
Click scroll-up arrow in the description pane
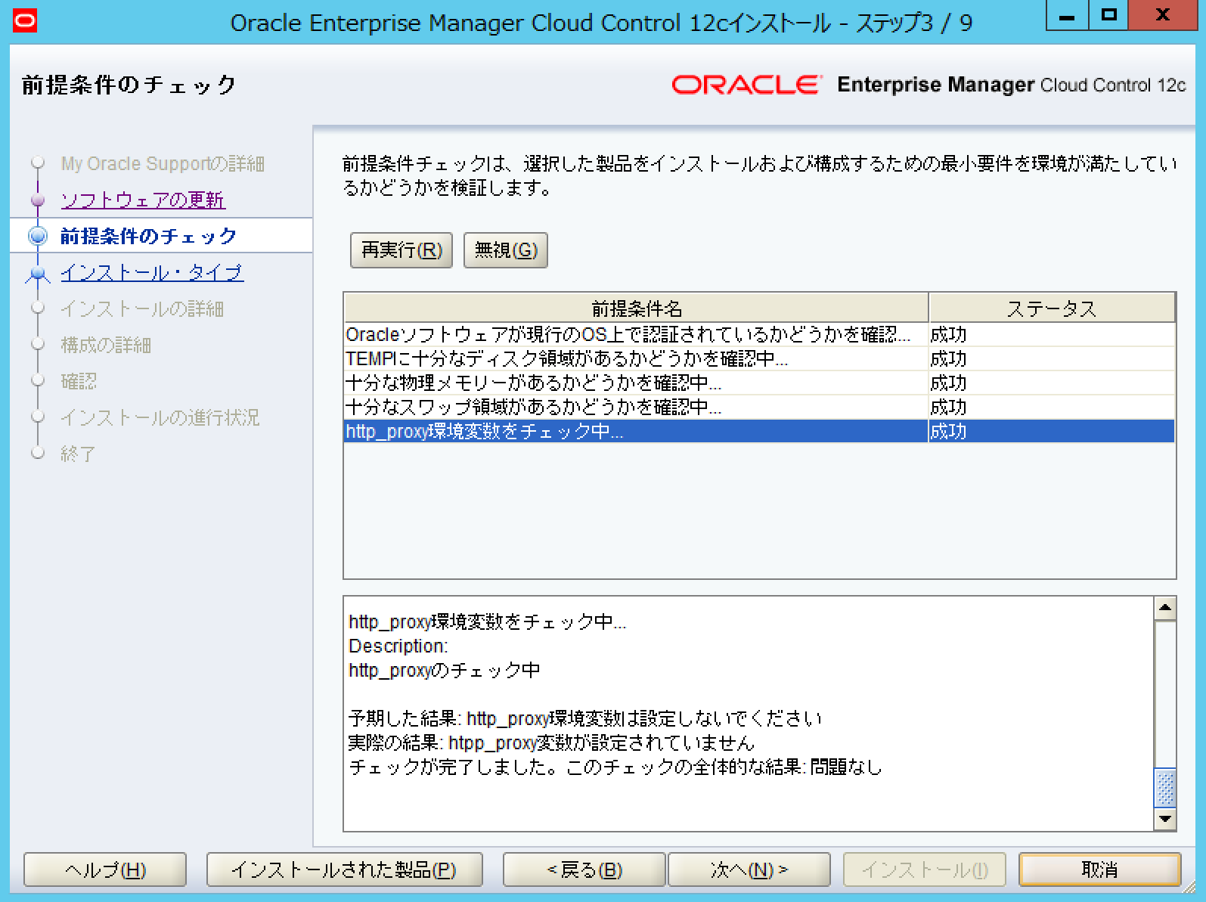coord(1165,608)
